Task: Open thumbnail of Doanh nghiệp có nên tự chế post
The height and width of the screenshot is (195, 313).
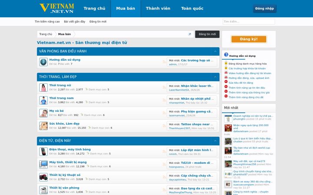Action: pyautogui.click(x=228, y=119)
